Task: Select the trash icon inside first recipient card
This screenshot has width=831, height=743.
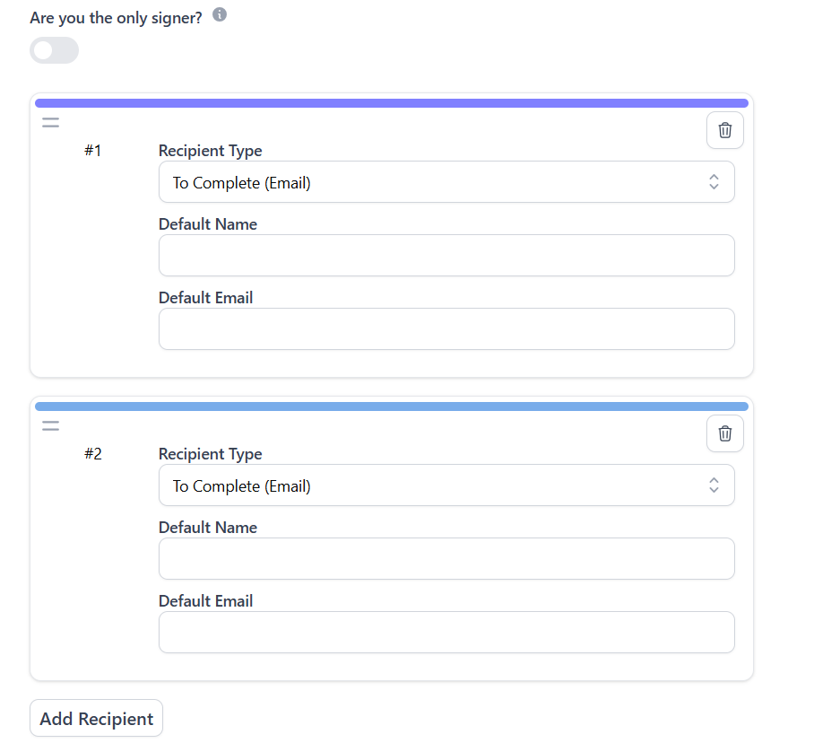Action: tap(724, 130)
